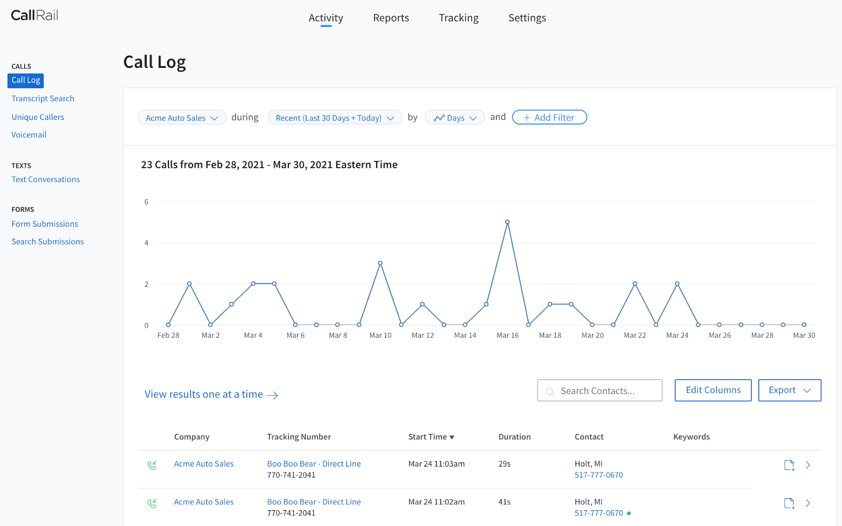
Task: Click contact number 517-777-0670 in 11:03am row
Action: [599, 475]
